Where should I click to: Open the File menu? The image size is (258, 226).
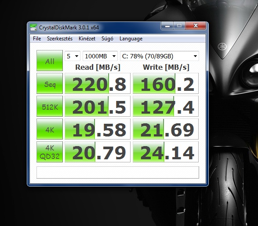click(x=37, y=39)
